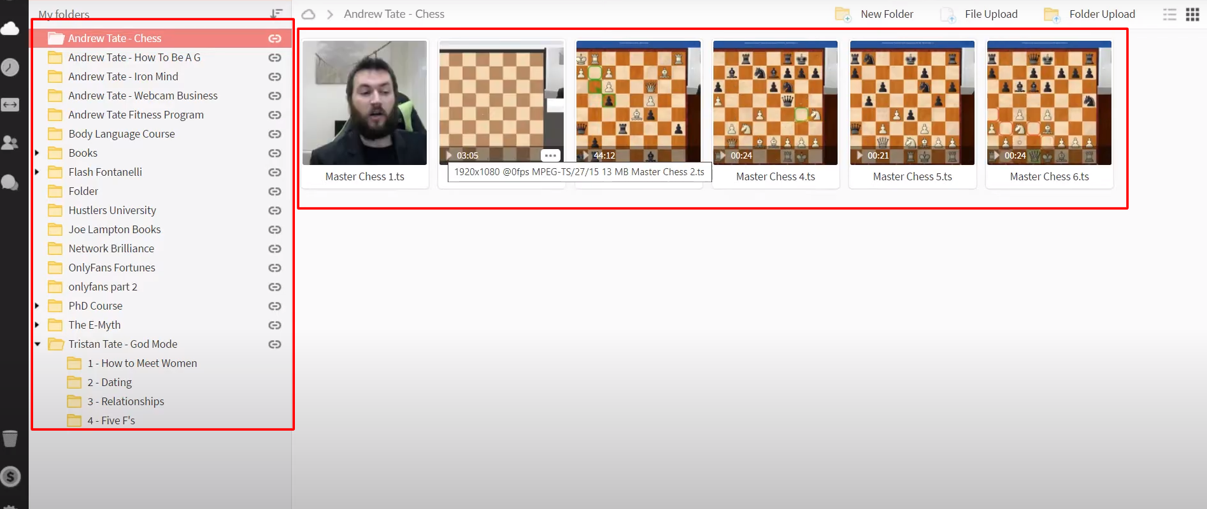This screenshot has height=509, width=1207.
Task: Click Folder Upload button
Action: [1089, 14]
